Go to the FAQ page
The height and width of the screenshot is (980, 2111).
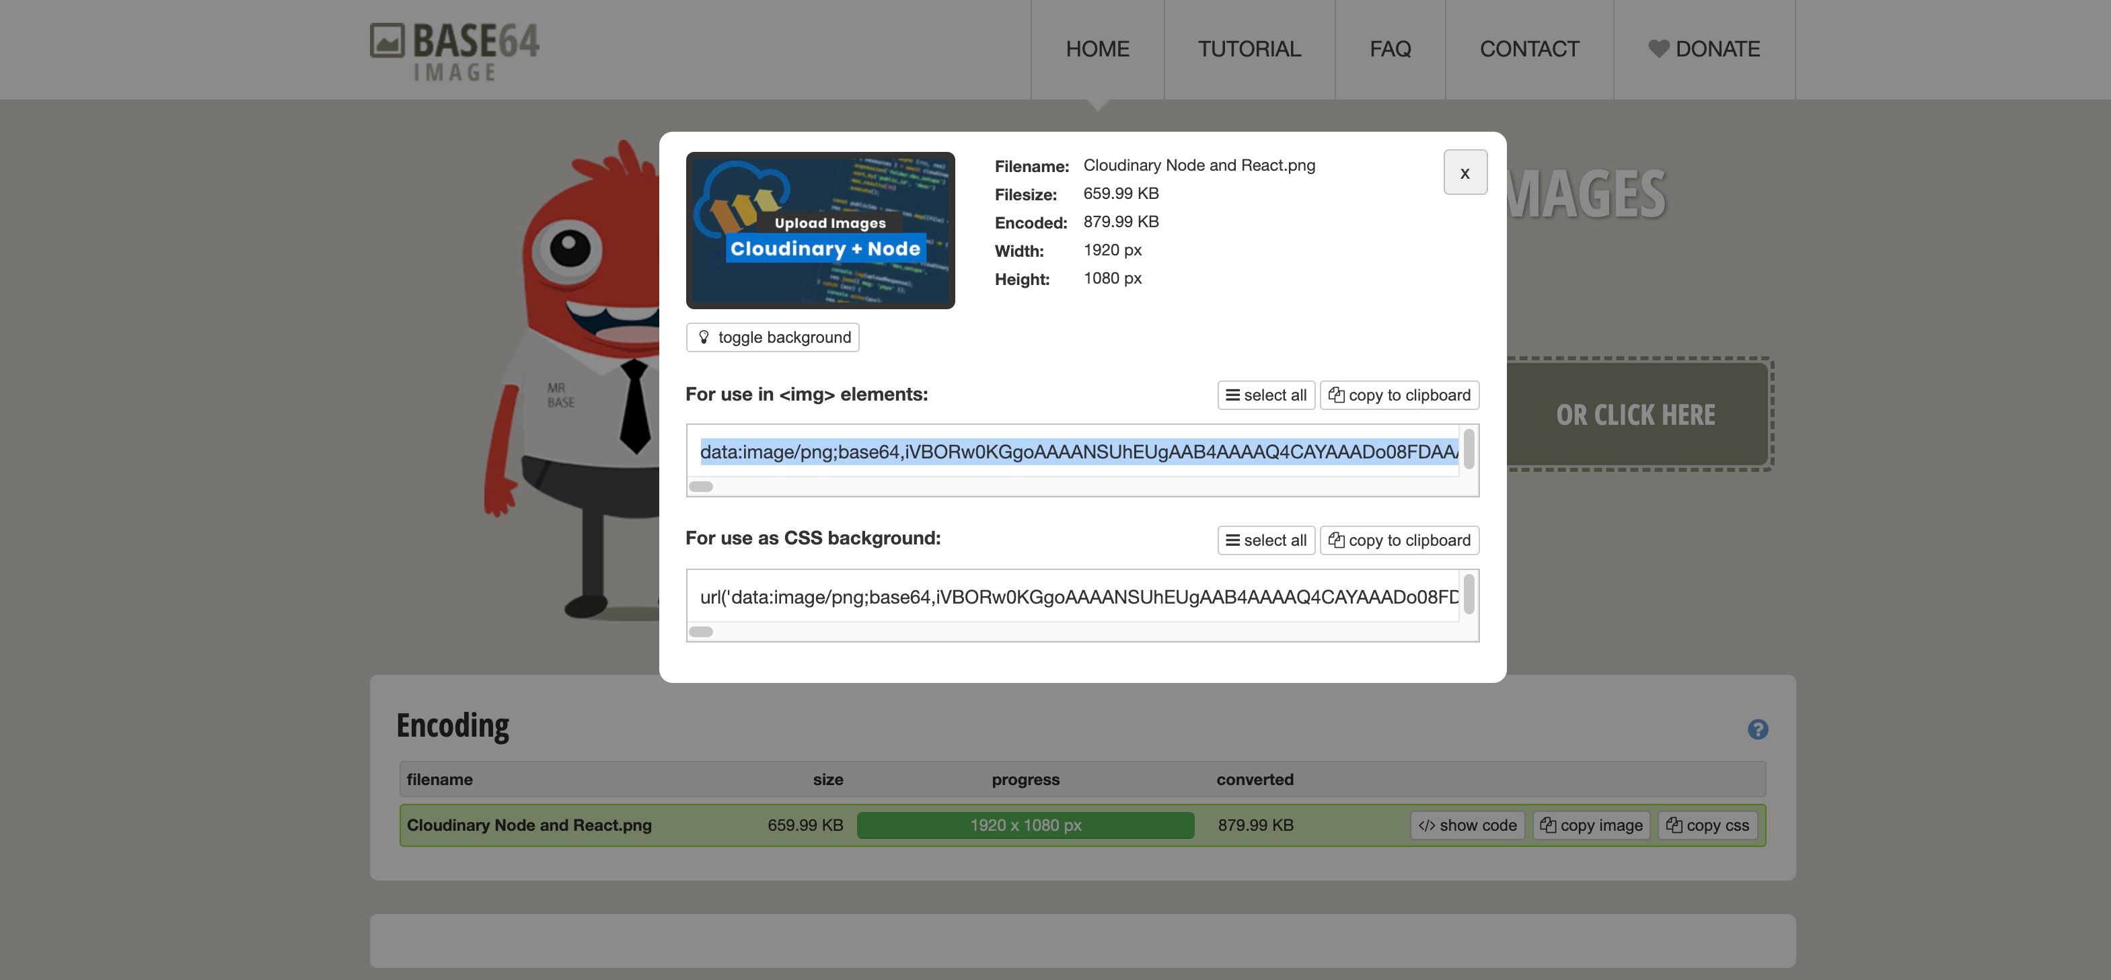(1390, 49)
